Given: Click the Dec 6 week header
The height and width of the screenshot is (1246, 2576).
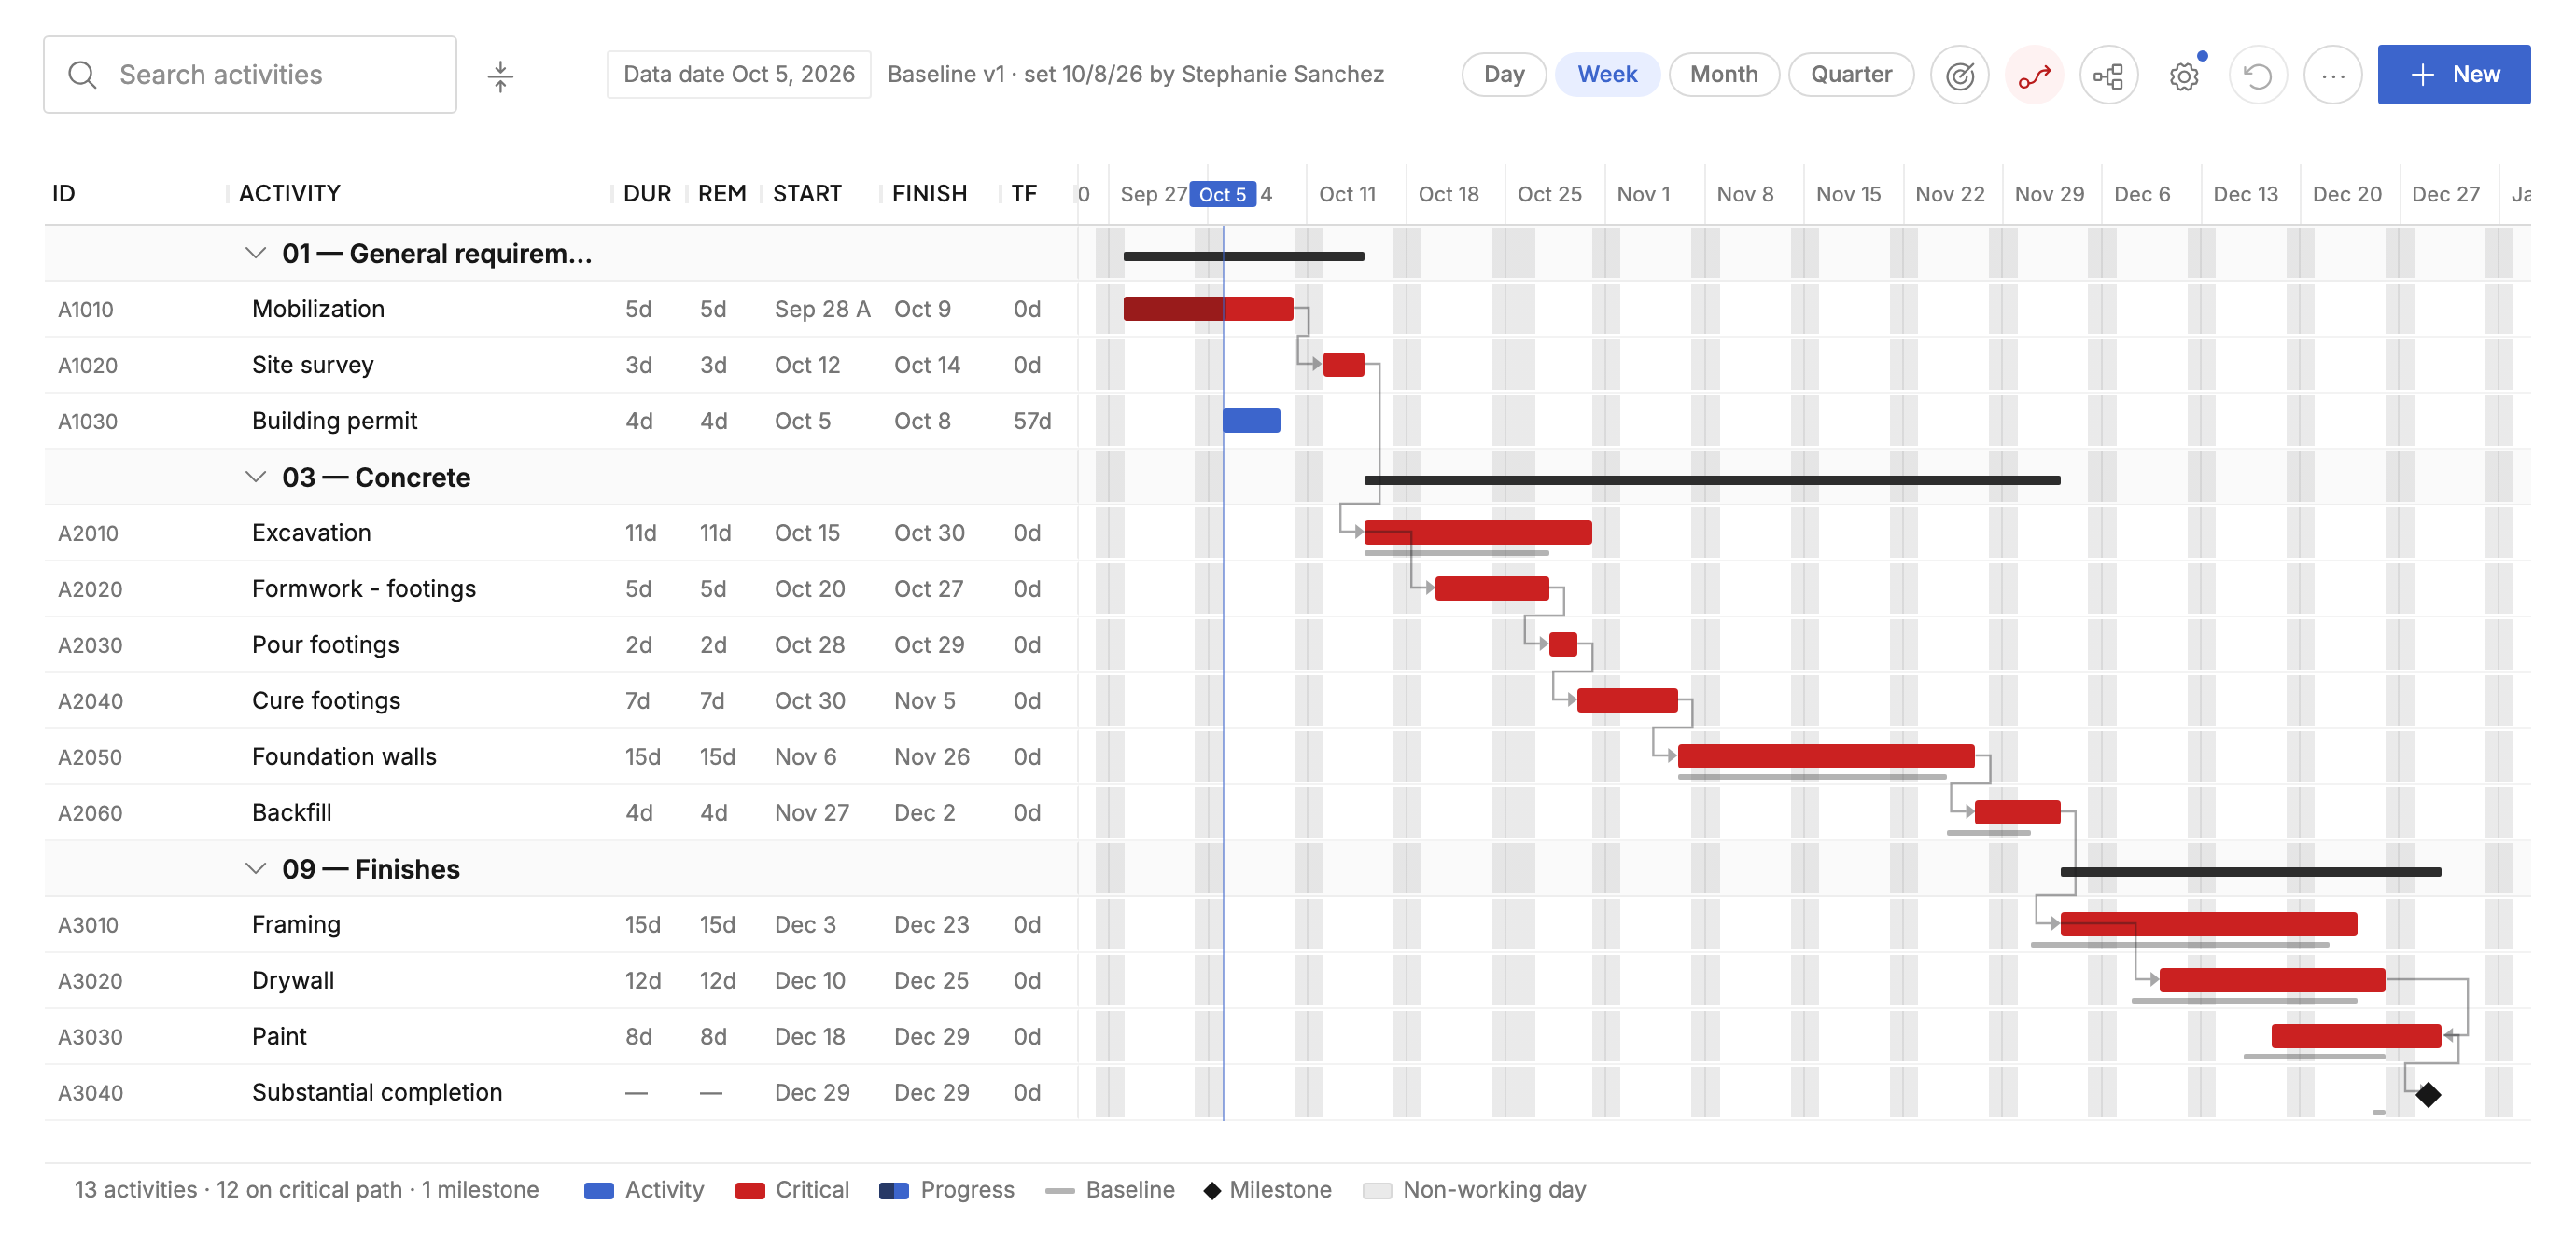Looking at the screenshot, I should point(2141,194).
